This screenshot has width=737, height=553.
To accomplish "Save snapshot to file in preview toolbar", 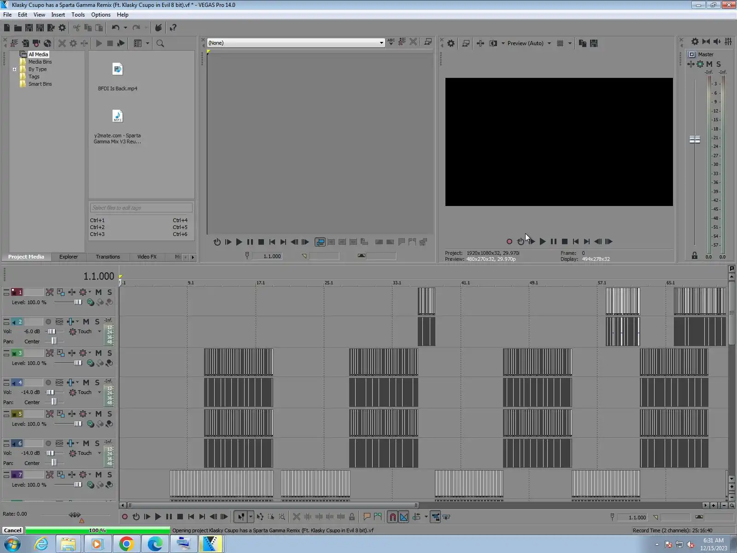I will 594,43.
